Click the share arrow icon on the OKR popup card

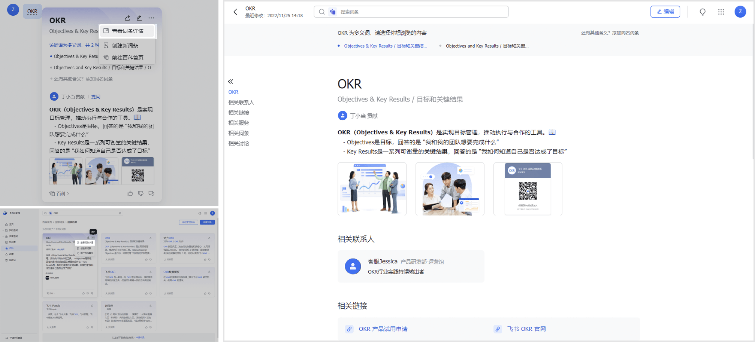127,18
